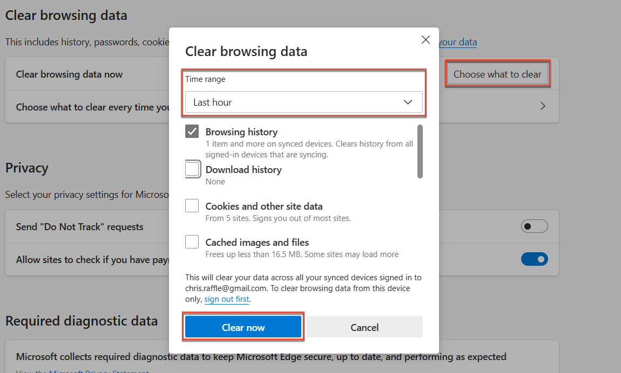Cancel the clear browsing data dialog
The image size is (621, 373).
[x=364, y=327]
